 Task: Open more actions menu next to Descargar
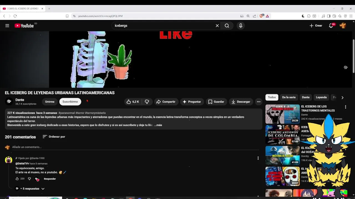[x=258, y=102]
